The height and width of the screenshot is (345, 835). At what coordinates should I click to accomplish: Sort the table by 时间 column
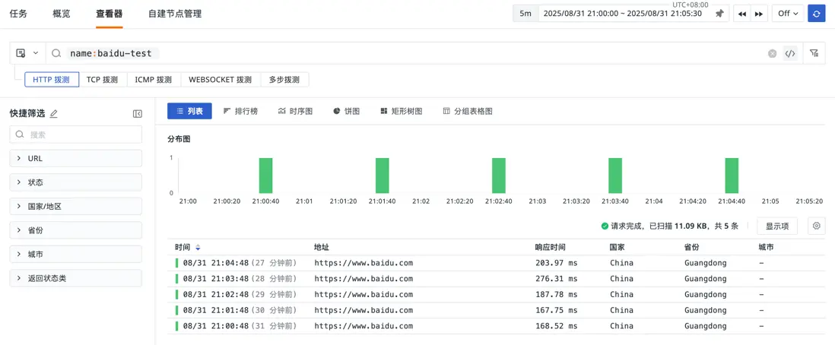pyautogui.click(x=198, y=248)
